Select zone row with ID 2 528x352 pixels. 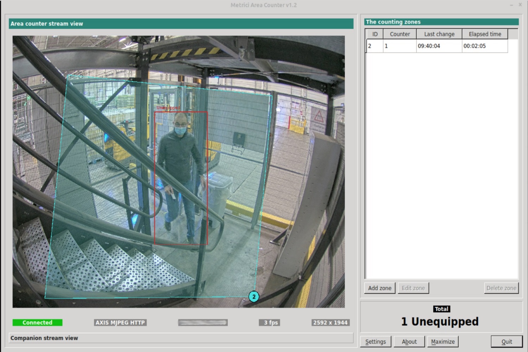coord(436,46)
